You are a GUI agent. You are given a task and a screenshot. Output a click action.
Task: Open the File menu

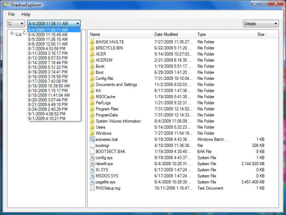coord(11,14)
